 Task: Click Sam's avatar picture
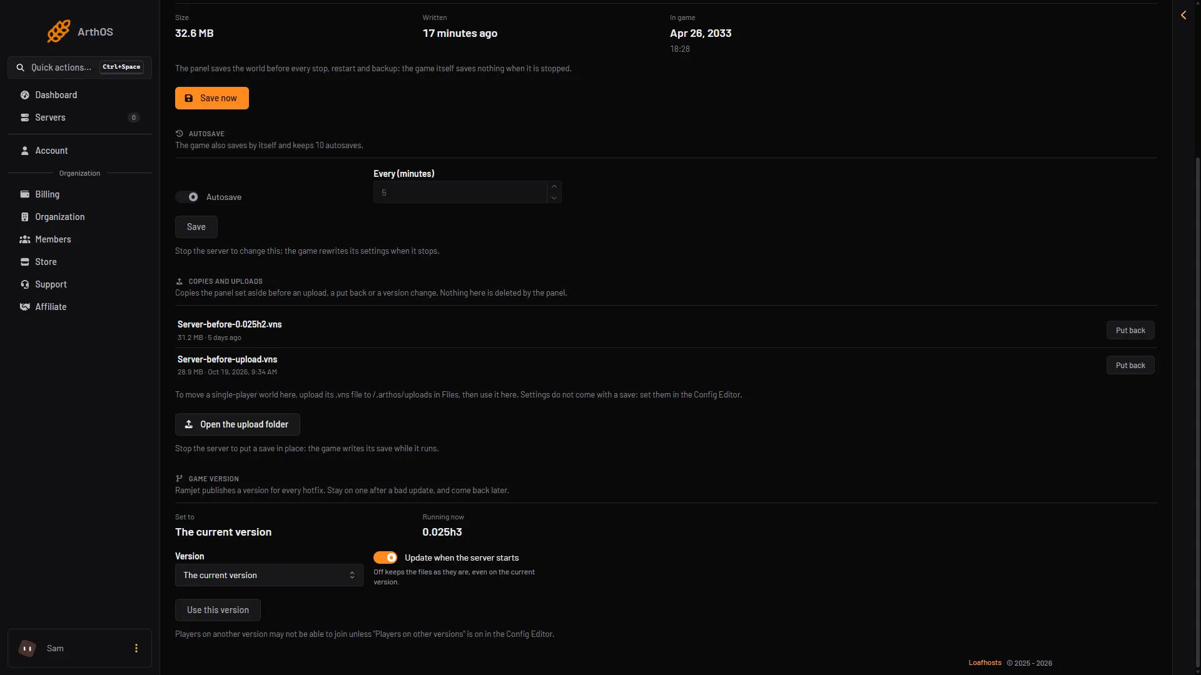27,648
